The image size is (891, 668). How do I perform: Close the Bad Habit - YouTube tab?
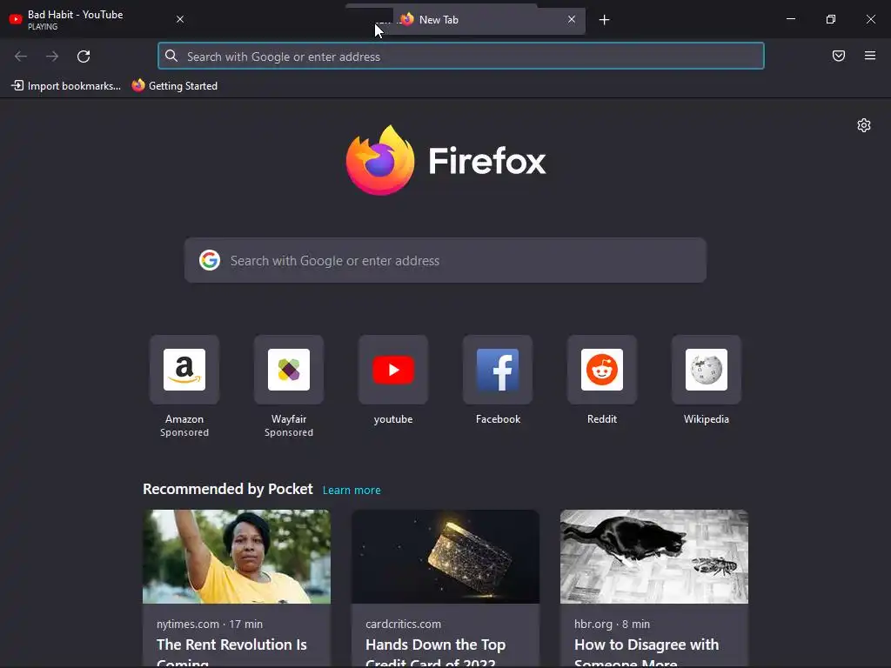coord(180,19)
